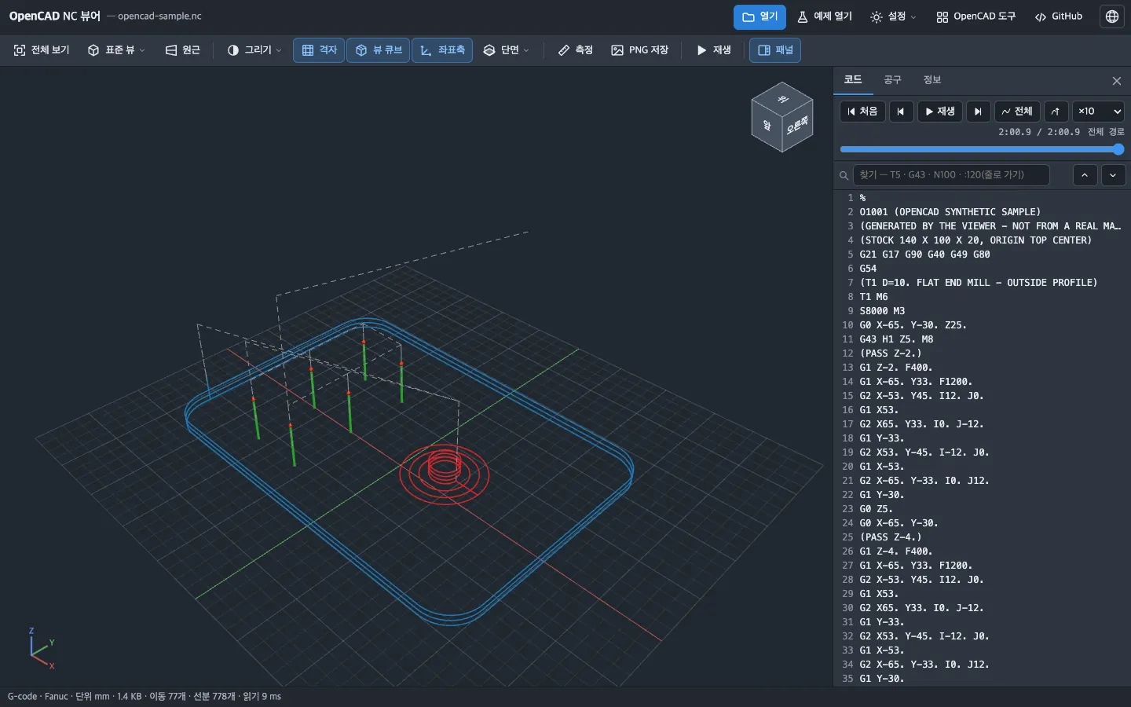Click the globe language icon
This screenshot has height=707, width=1131.
click(x=1112, y=16)
